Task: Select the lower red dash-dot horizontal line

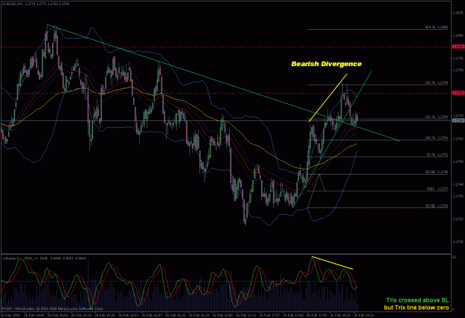Action: [x=225, y=93]
